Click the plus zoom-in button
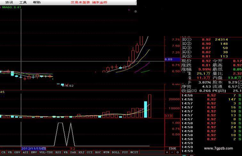Image resolution: width=242 pixels, height=156 pixels. pos(167,152)
